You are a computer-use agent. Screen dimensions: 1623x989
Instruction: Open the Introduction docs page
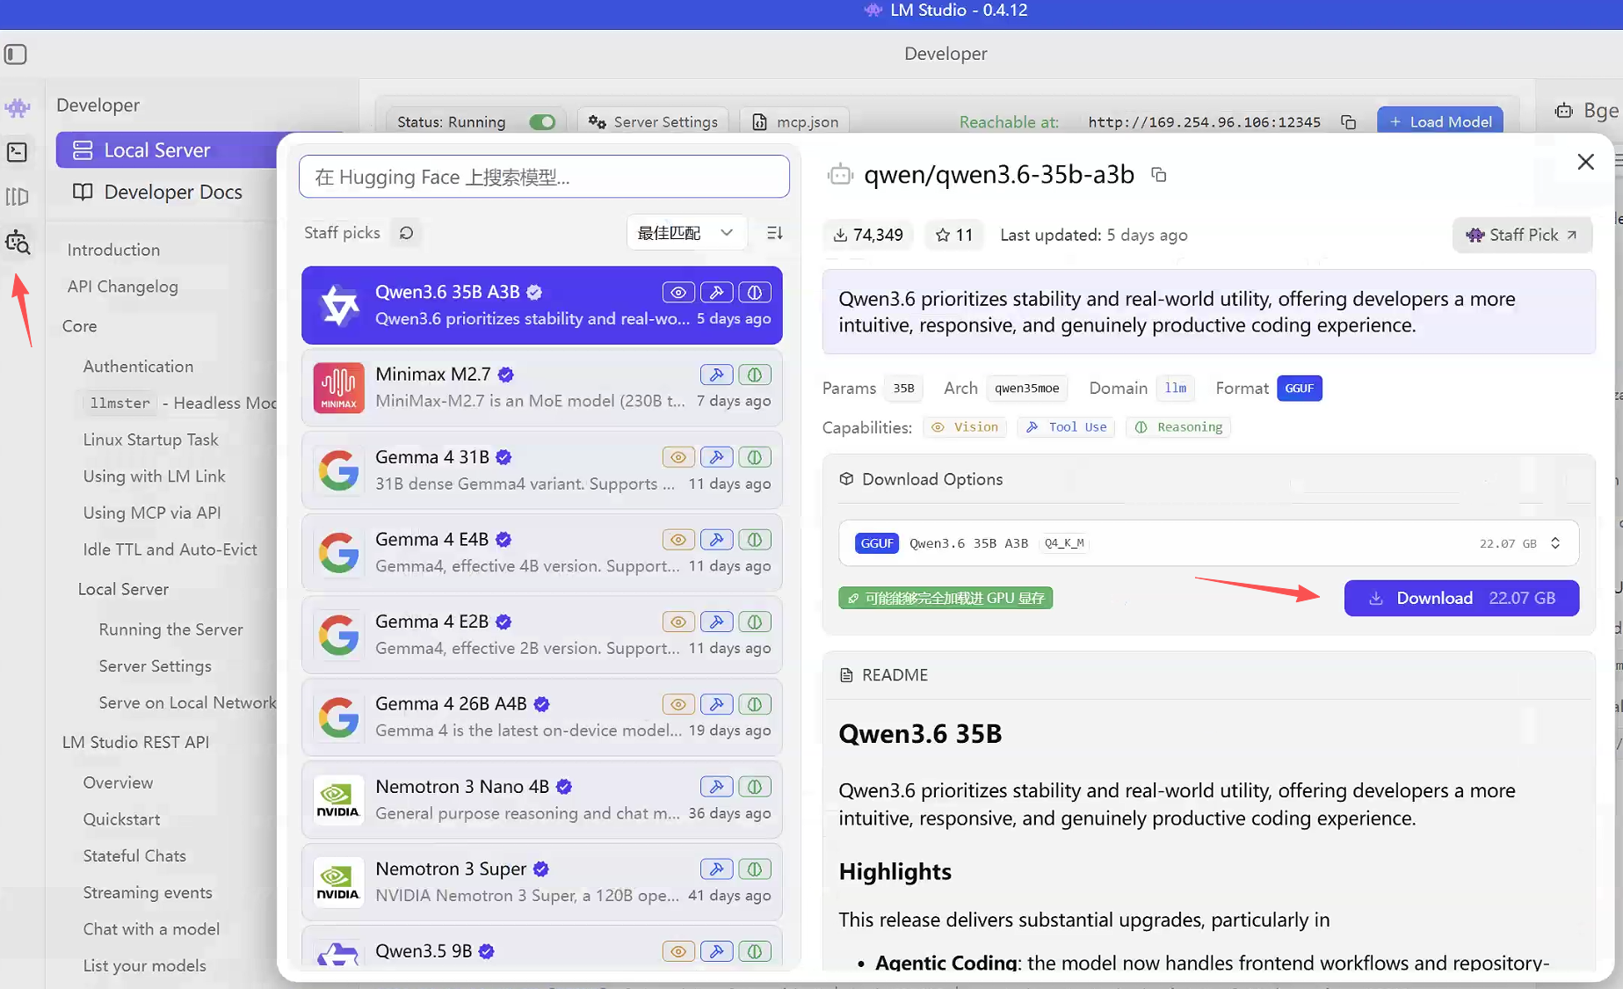[x=113, y=250]
